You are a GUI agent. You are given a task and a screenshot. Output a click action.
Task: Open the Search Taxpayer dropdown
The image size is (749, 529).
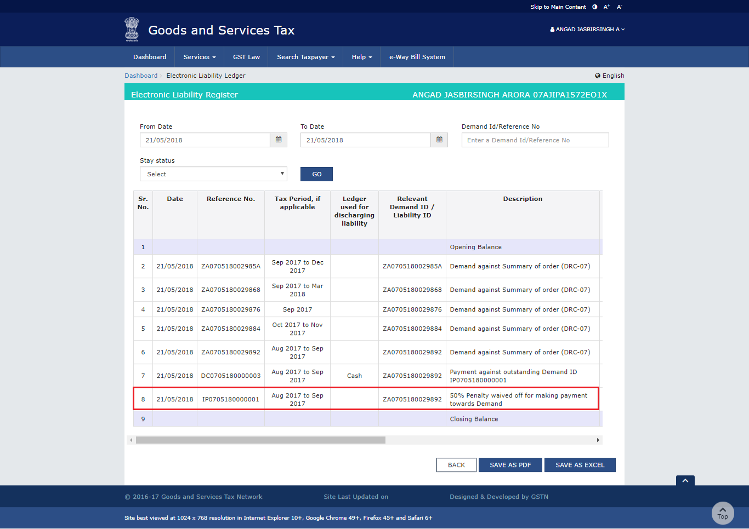tap(305, 56)
